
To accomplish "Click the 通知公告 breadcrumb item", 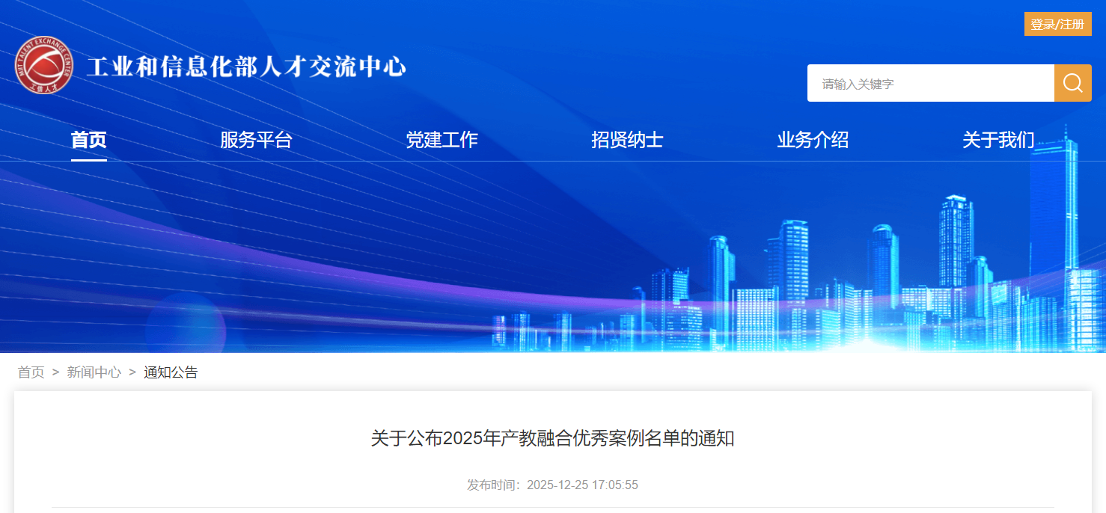I will click(x=171, y=372).
